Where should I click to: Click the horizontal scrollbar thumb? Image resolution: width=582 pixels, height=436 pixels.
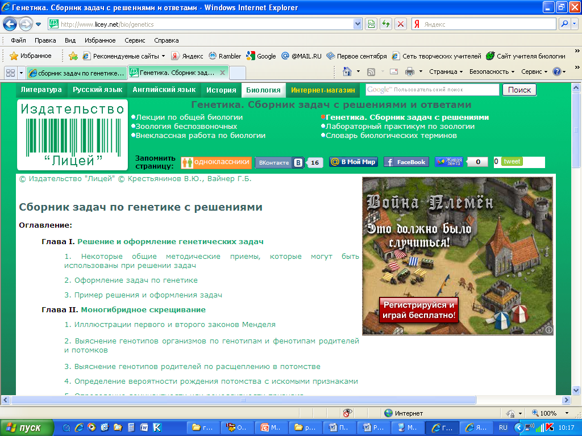coord(243,400)
